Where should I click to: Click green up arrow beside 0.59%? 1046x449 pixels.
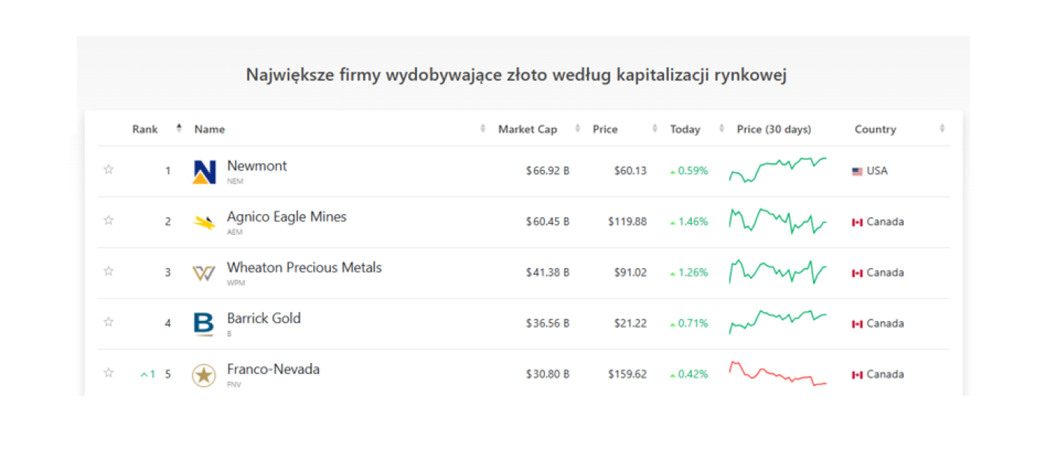pyautogui.click(x=672, y=171)
